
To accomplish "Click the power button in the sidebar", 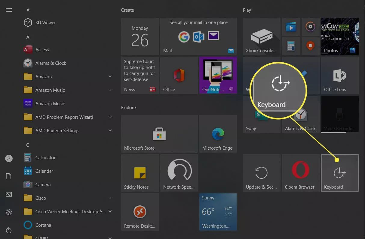I will pos(9,230).
